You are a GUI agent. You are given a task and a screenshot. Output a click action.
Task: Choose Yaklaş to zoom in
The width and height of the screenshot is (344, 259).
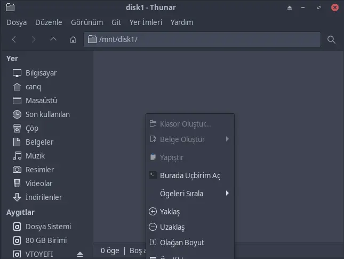click(x=190, y=212)
